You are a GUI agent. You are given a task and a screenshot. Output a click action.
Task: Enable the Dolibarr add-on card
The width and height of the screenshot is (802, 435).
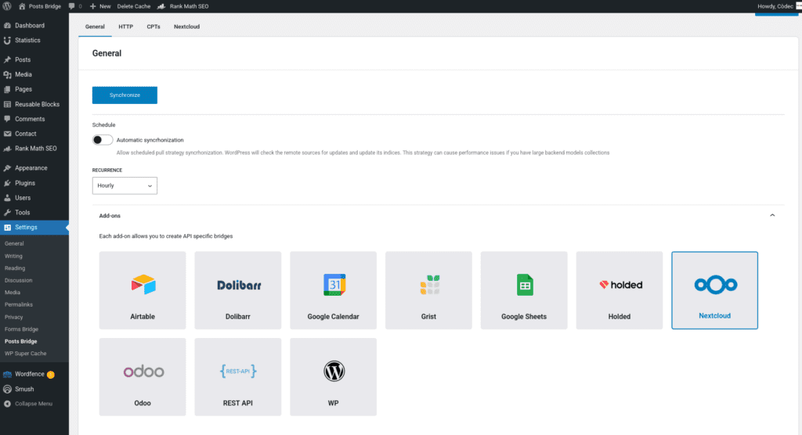click(x=238, y=290)
